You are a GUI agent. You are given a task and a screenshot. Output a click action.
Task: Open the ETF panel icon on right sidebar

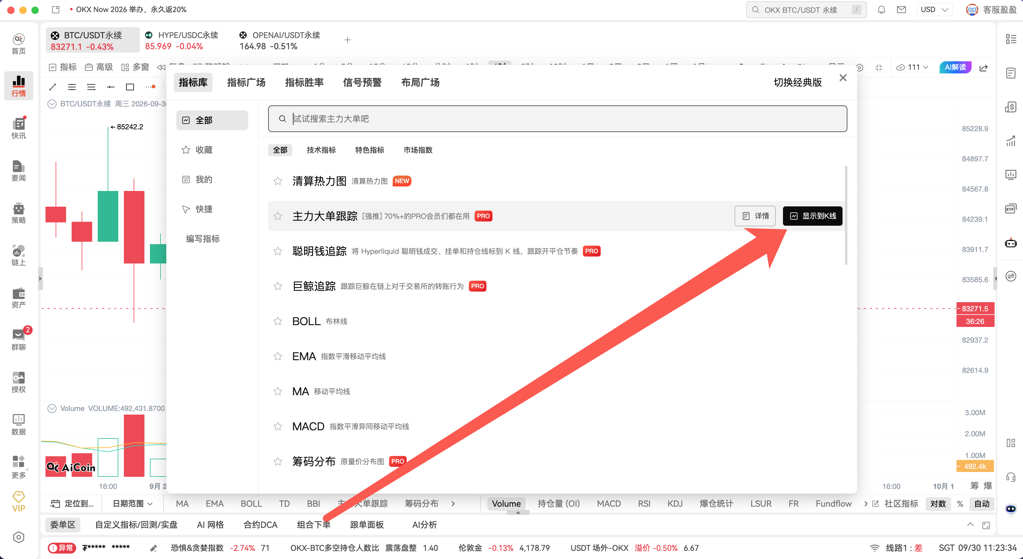(1011, 209)
